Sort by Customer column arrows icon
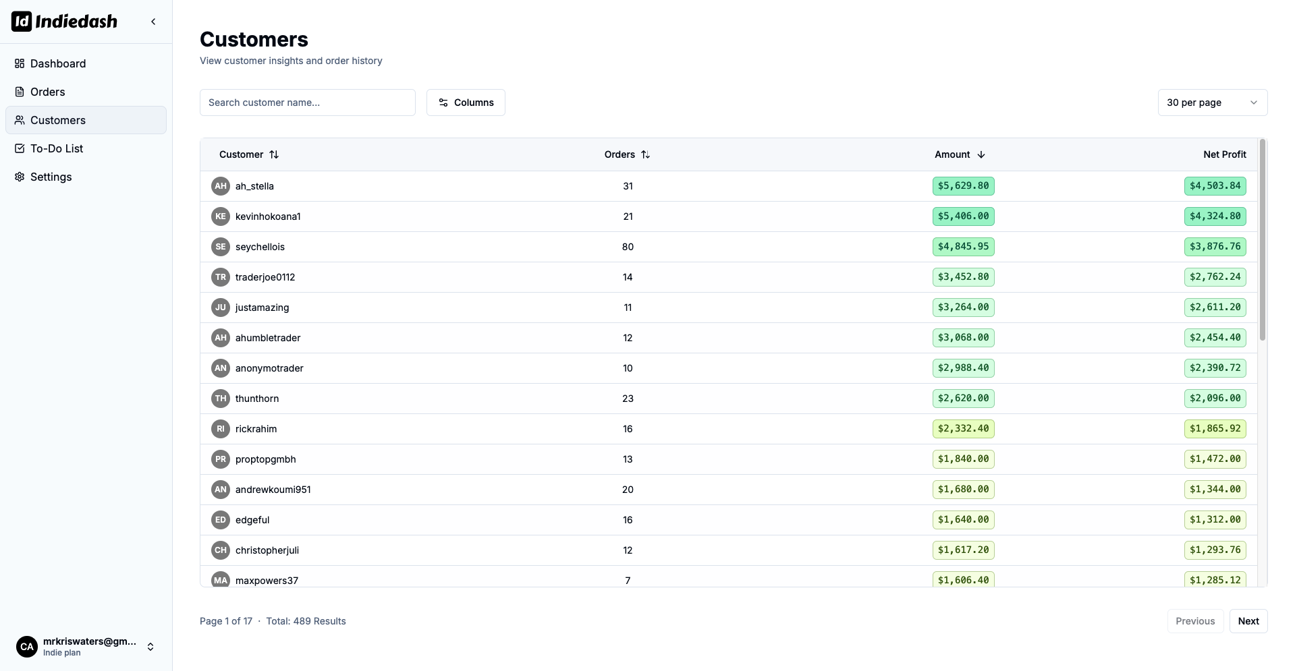 click(274, 154)
